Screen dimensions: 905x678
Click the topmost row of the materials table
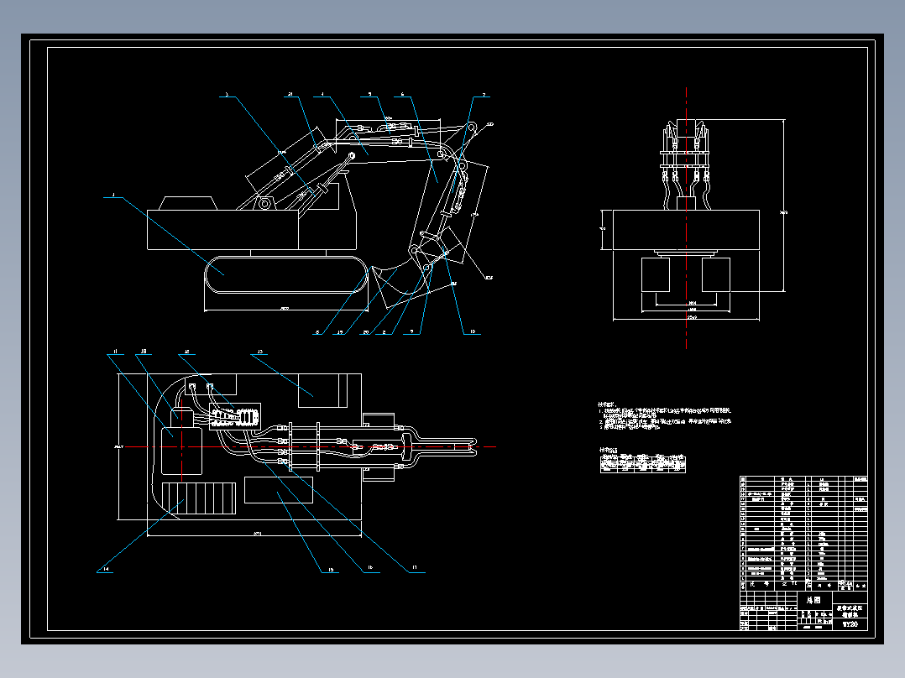click(798, 480)
